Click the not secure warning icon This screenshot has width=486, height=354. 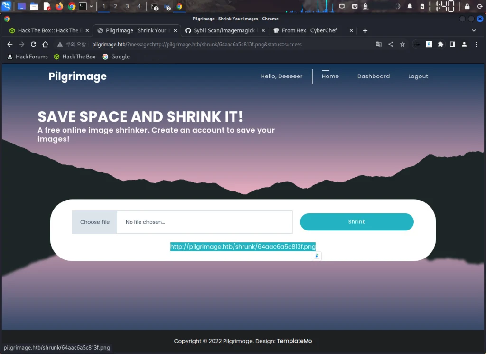[60, 44]
